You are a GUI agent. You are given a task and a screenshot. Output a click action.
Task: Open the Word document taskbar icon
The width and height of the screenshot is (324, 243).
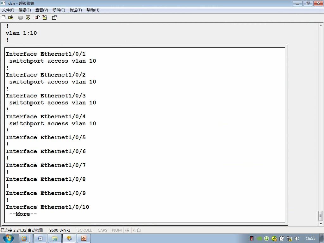click(40, 238)
